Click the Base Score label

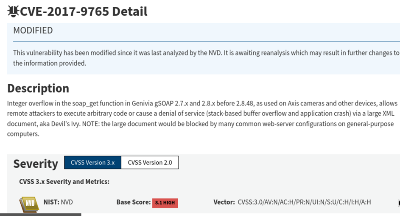point(133,202)
